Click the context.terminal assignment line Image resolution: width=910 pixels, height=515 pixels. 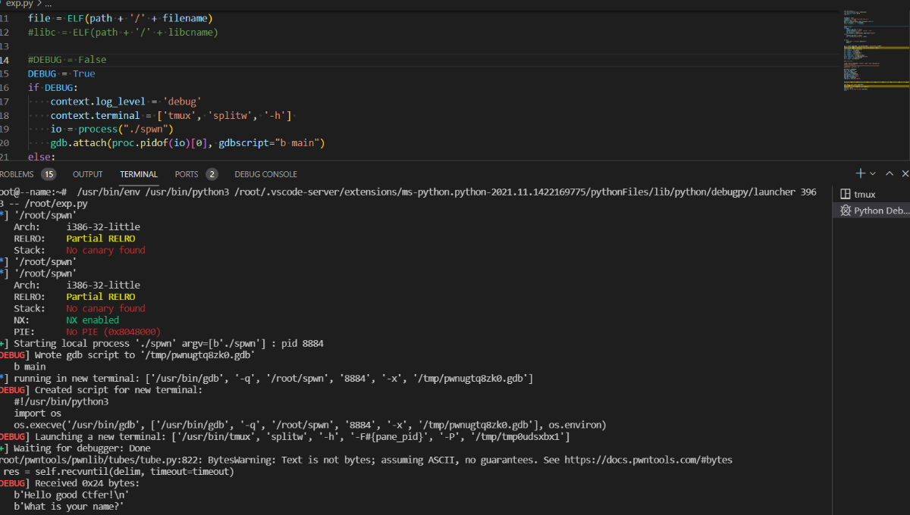tap(171, 115)
